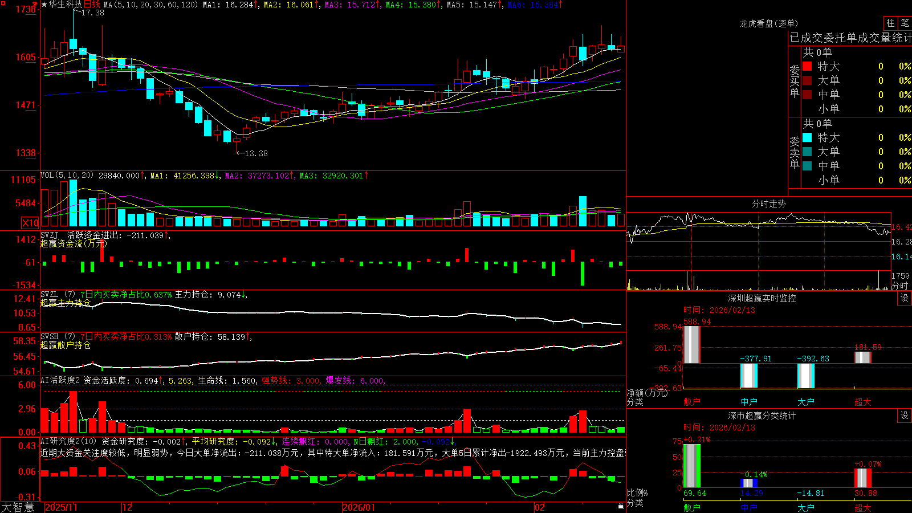912x513 pixels.
Task: Click the 超大 bar labeled 181.59
Action: pos(862,357)
